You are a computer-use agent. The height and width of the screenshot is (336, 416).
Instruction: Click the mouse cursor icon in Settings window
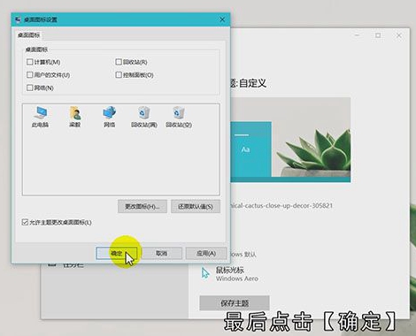[x=205, y=273]
